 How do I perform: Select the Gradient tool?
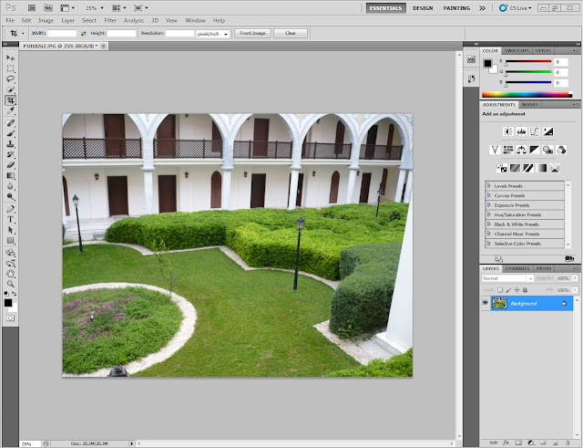pyautogui.click(x=10, y=175)
